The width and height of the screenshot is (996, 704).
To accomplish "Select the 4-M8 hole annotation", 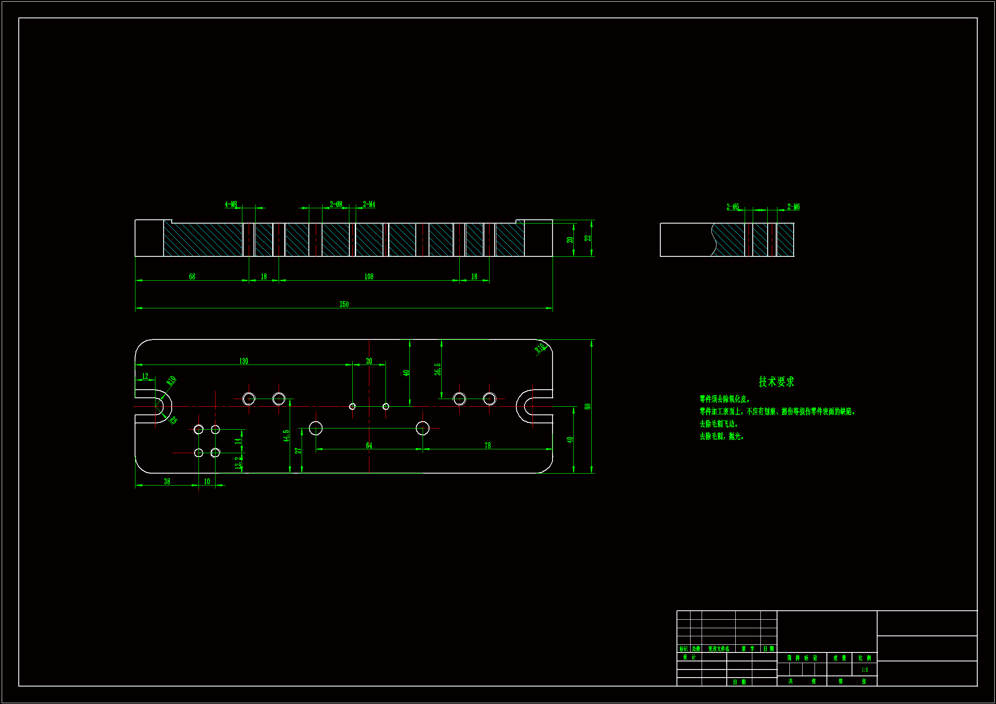I will click(231, 204).
